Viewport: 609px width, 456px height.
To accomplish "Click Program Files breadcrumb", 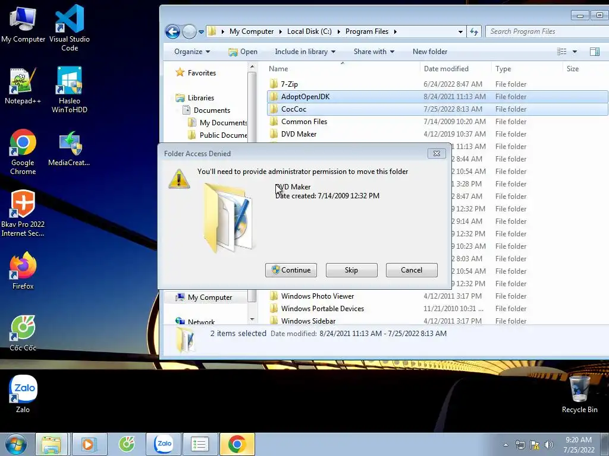I will click(366, 31).
